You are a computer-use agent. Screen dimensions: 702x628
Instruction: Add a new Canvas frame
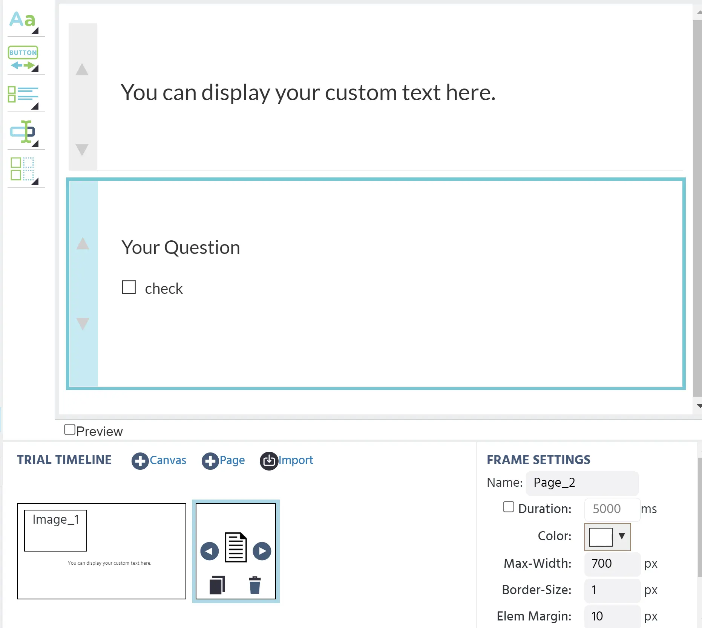tap(159, 460)
